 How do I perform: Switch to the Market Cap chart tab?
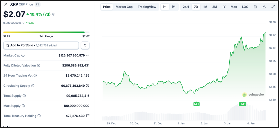point(124,7)
